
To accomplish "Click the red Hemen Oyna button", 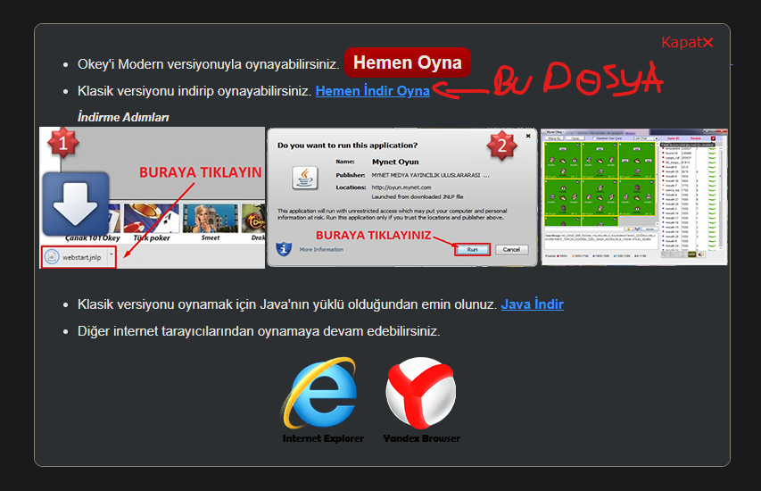I will (x=407, y=62).
